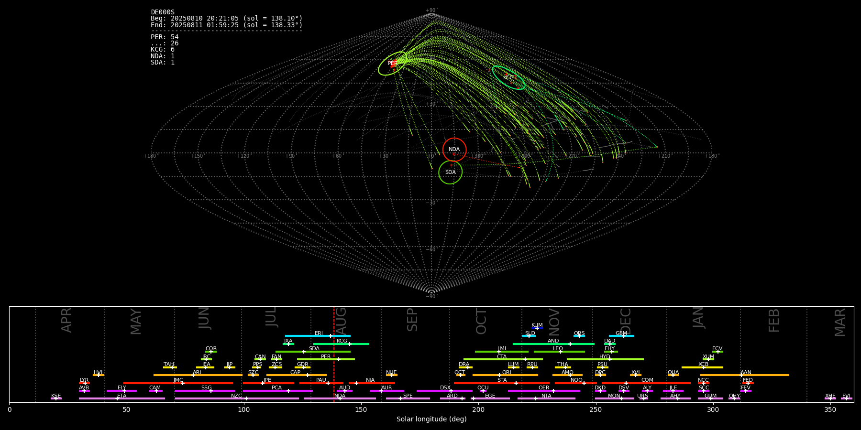The width and height of the screenshot is (861, 430).
Task: Click the orange ARI shower bar
Action: pyautogui.click(x=198, y=375)
